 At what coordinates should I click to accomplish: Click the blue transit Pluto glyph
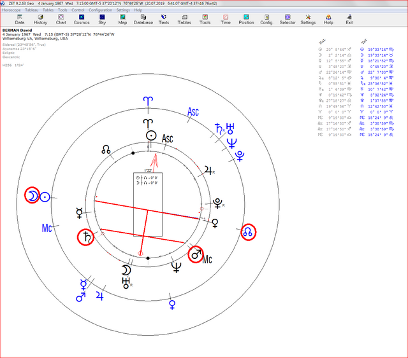click(240, 156)
